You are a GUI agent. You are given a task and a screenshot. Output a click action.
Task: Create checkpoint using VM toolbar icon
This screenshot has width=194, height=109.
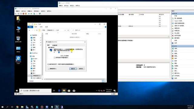click(34, 14)
